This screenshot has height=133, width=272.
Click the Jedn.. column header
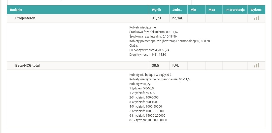[x=177, y=10]
